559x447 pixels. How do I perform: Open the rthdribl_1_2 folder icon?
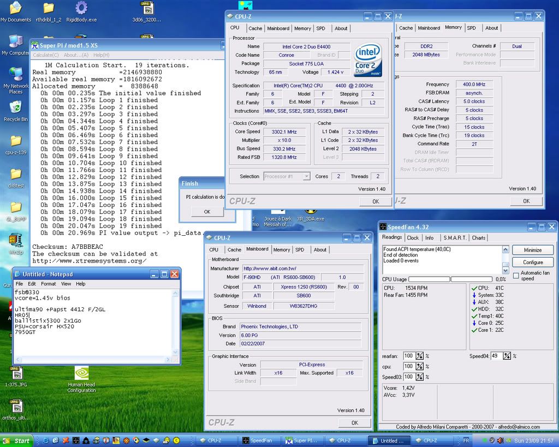pyautogui.click(x=49, y=8)
